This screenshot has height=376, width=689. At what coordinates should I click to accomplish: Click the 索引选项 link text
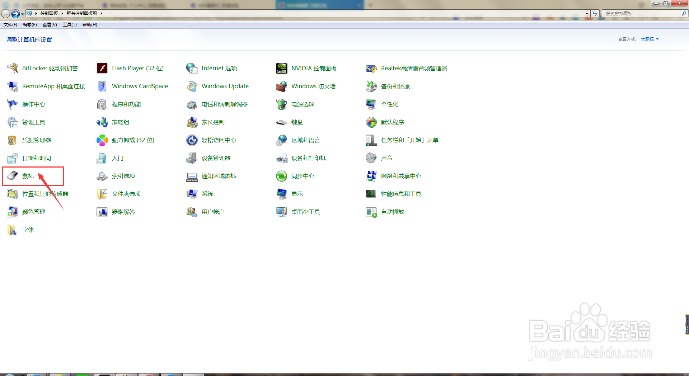point(123,176)
